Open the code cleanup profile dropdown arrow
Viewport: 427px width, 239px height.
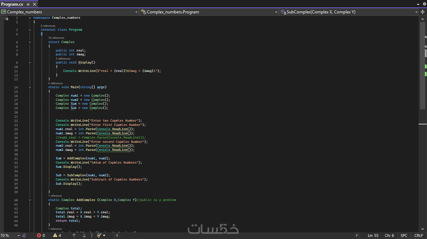coord(104,235)
